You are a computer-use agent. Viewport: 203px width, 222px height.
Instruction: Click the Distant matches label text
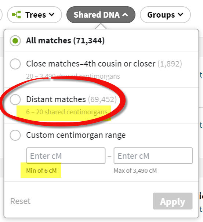[x=56, y=99]
